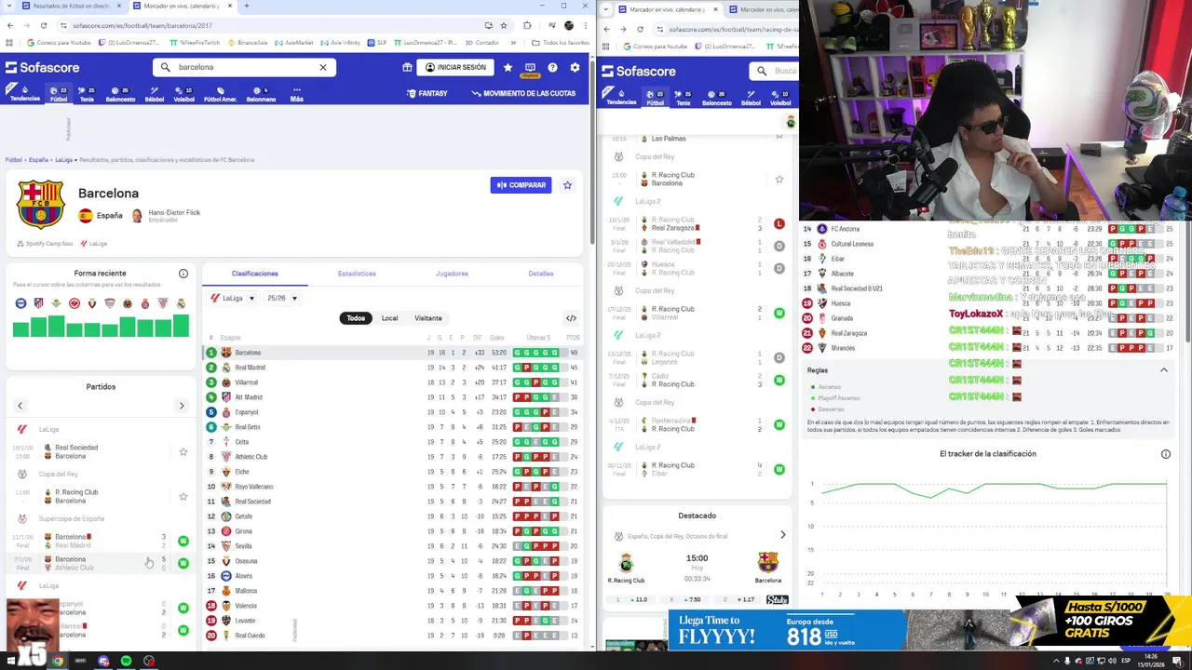
Task: Select Voleibol sport icon in left window
Action: click(183, 94)
